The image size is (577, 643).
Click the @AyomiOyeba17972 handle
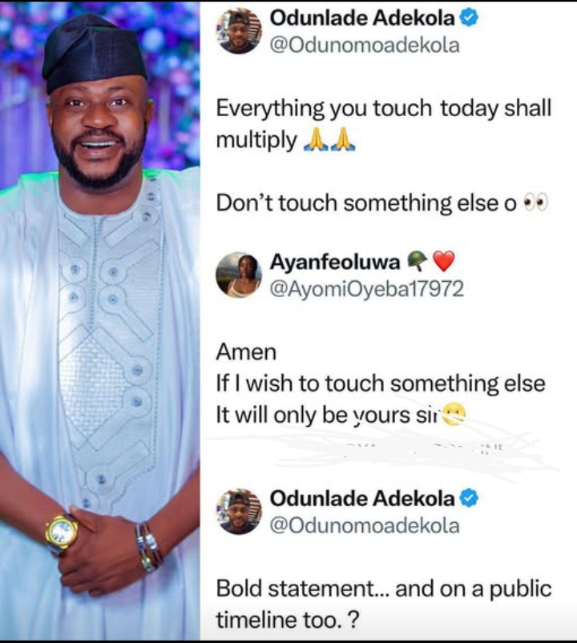point(366,288)
